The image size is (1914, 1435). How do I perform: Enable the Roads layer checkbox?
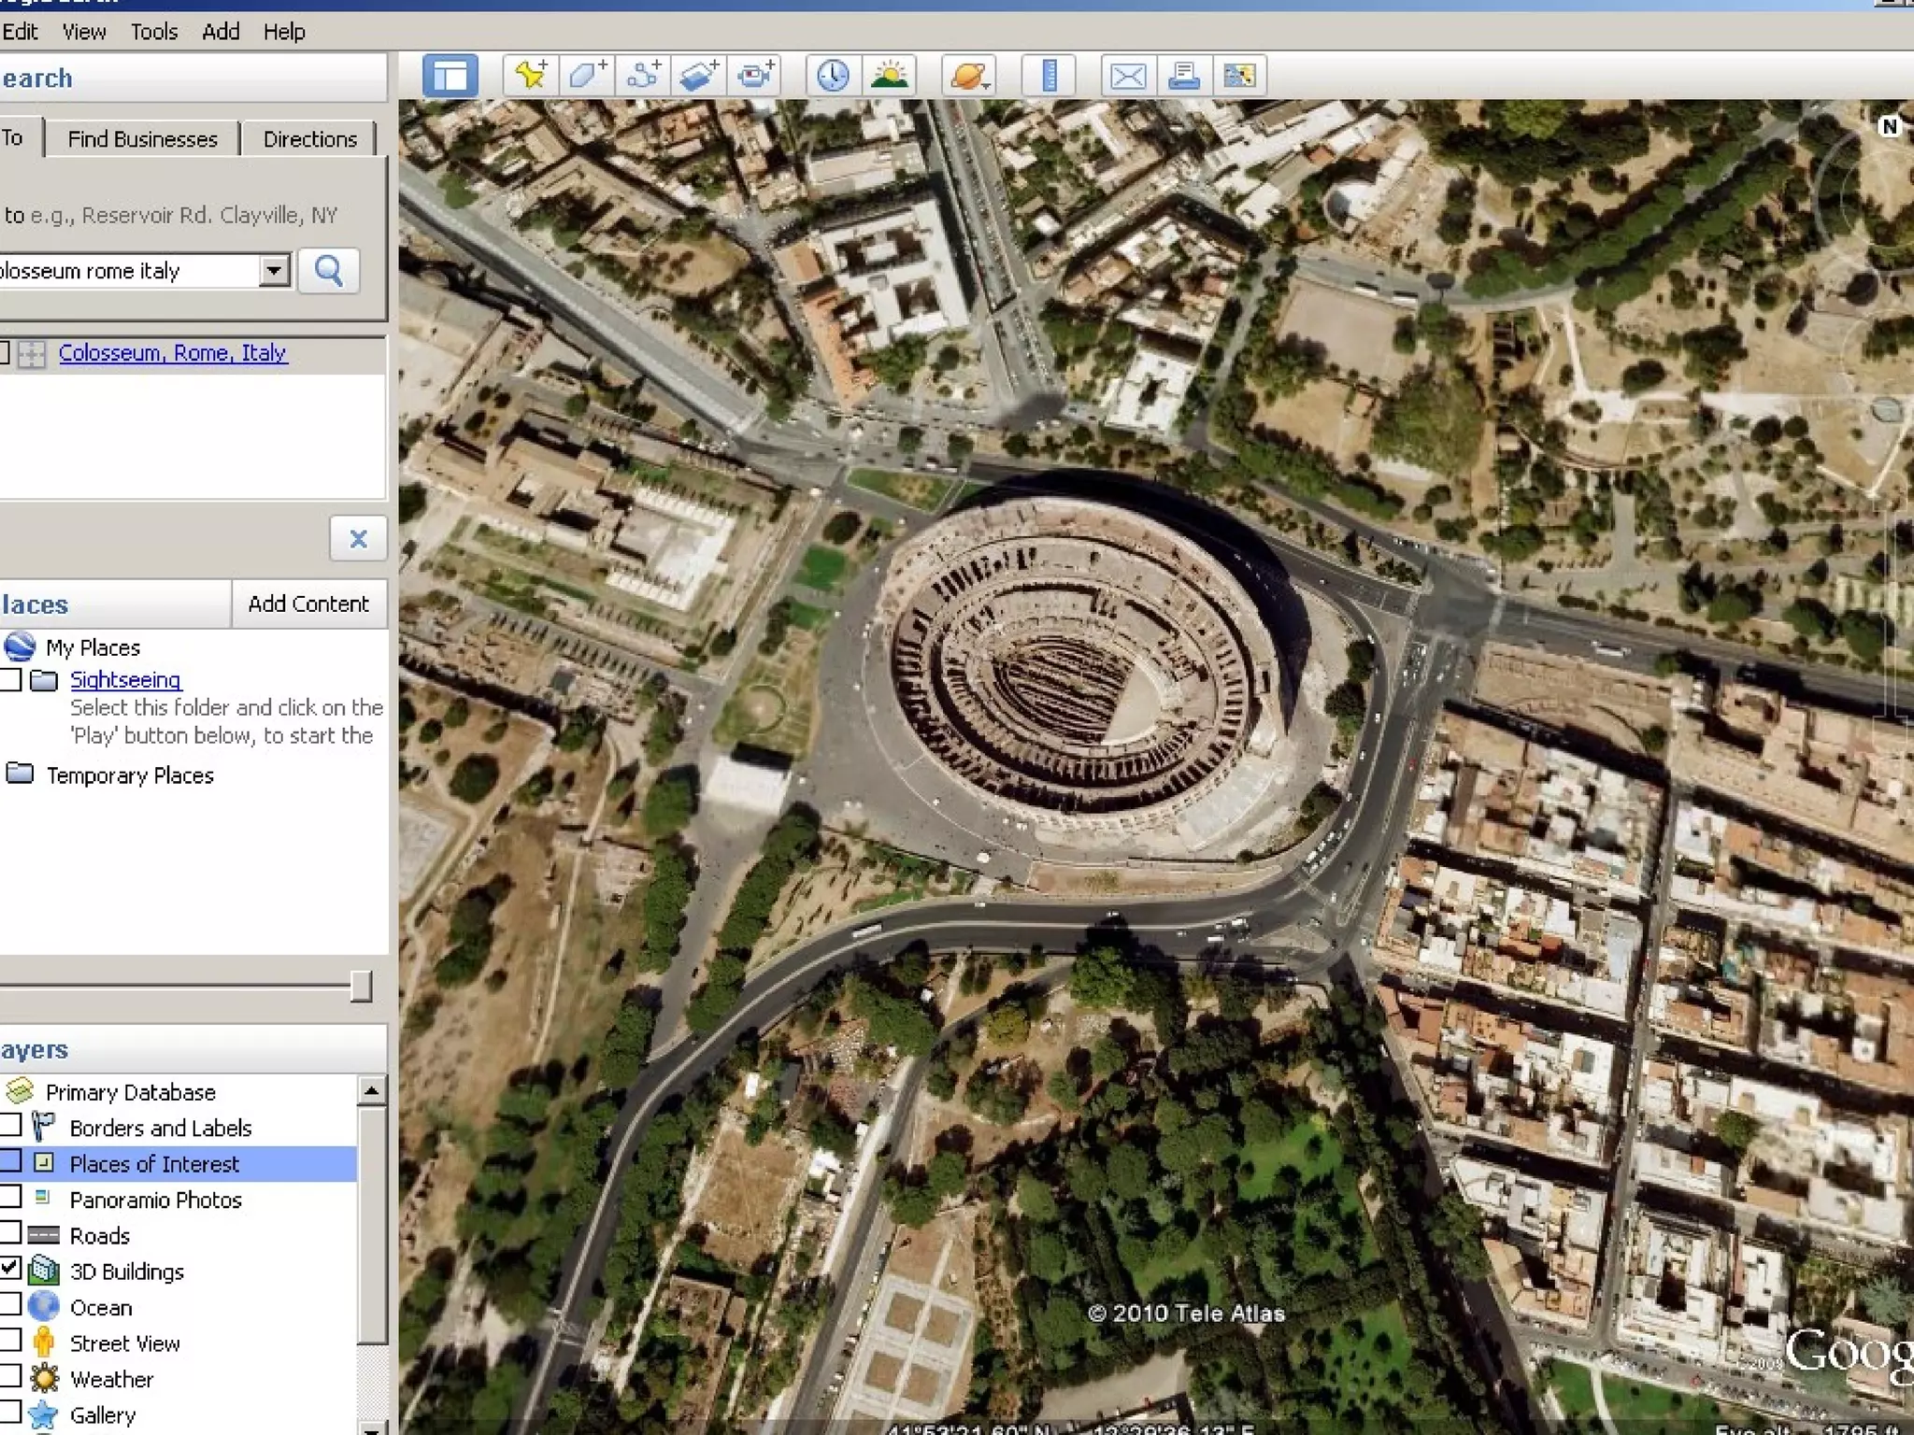point(10,1233)
